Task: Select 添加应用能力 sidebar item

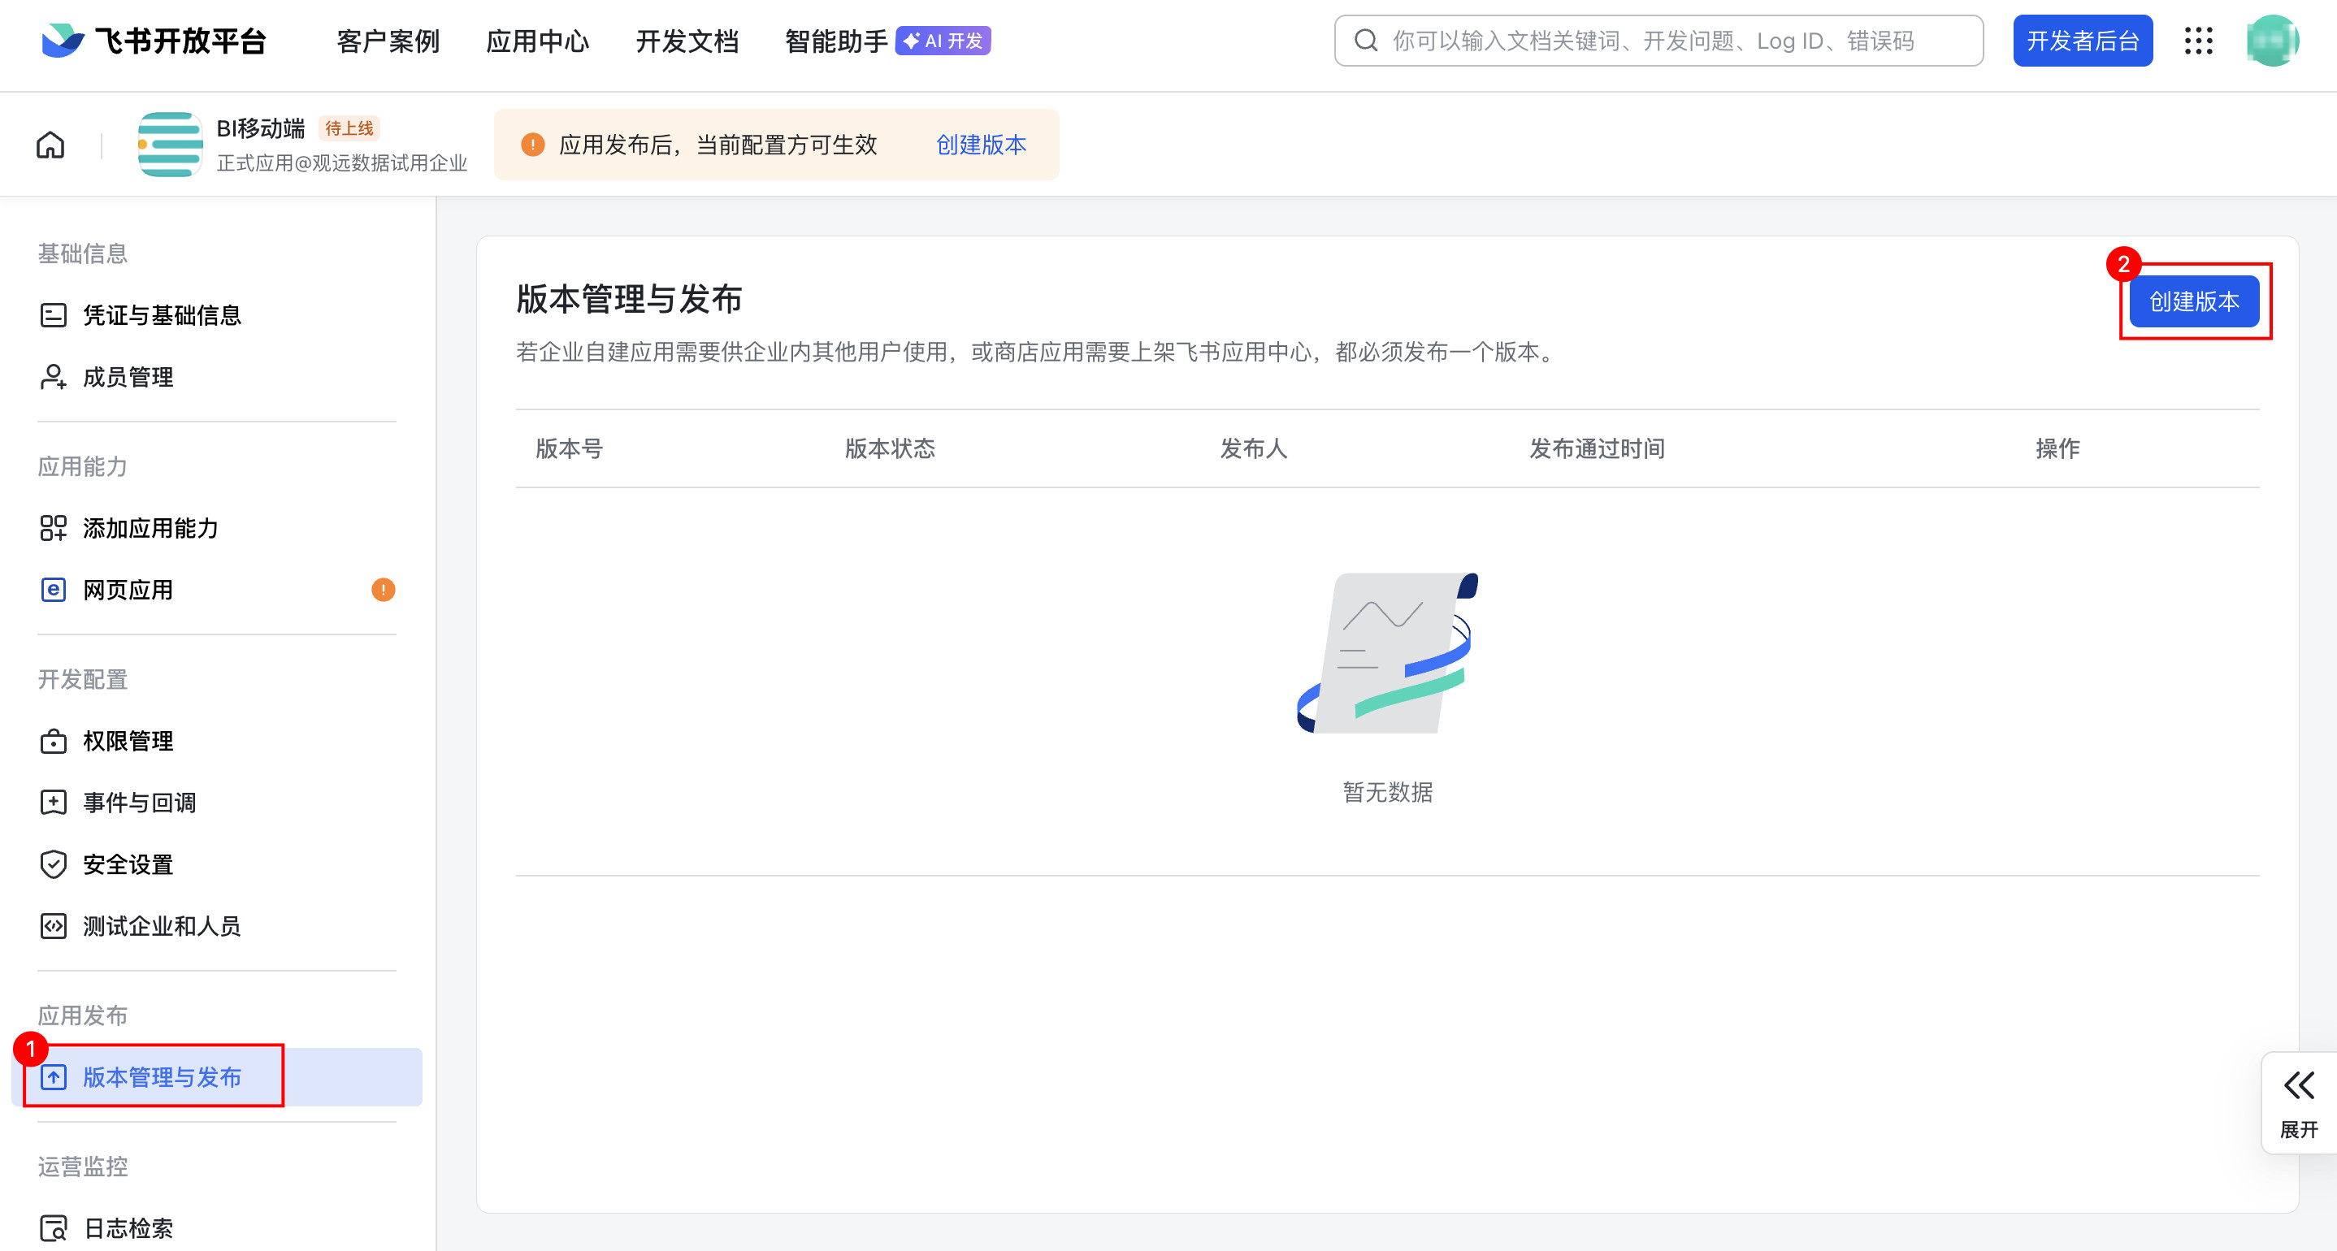Action: (x=150, y=529)
